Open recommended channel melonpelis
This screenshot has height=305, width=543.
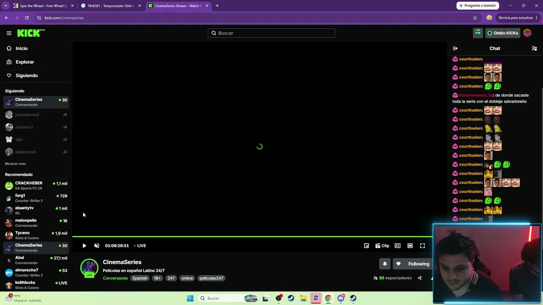tap(36, 223)
